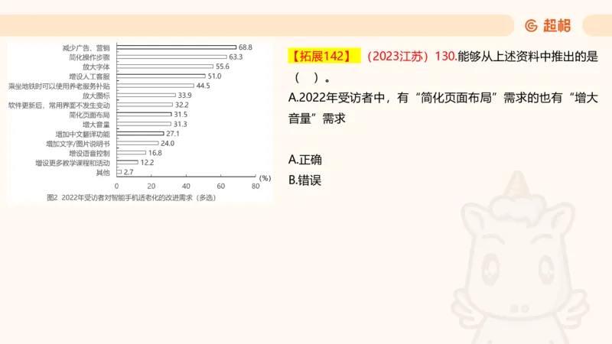
Task: Click the 超格 logo icon
Action: point(531,26)
